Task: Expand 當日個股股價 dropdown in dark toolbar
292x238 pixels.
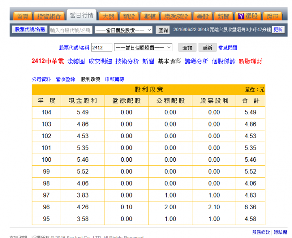Action: [124, 30]
